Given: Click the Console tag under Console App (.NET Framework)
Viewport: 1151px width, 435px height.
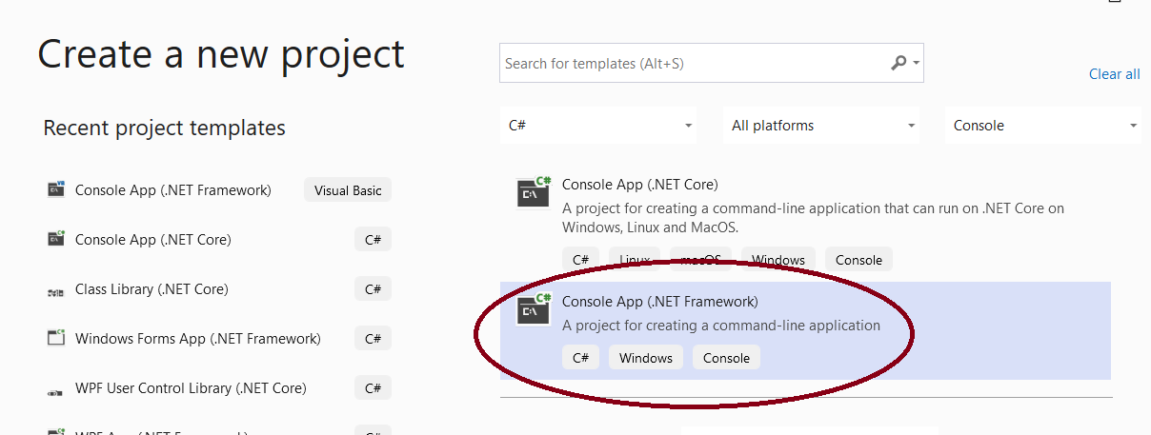Looking at the screenshot, I should tap(726, 359).
